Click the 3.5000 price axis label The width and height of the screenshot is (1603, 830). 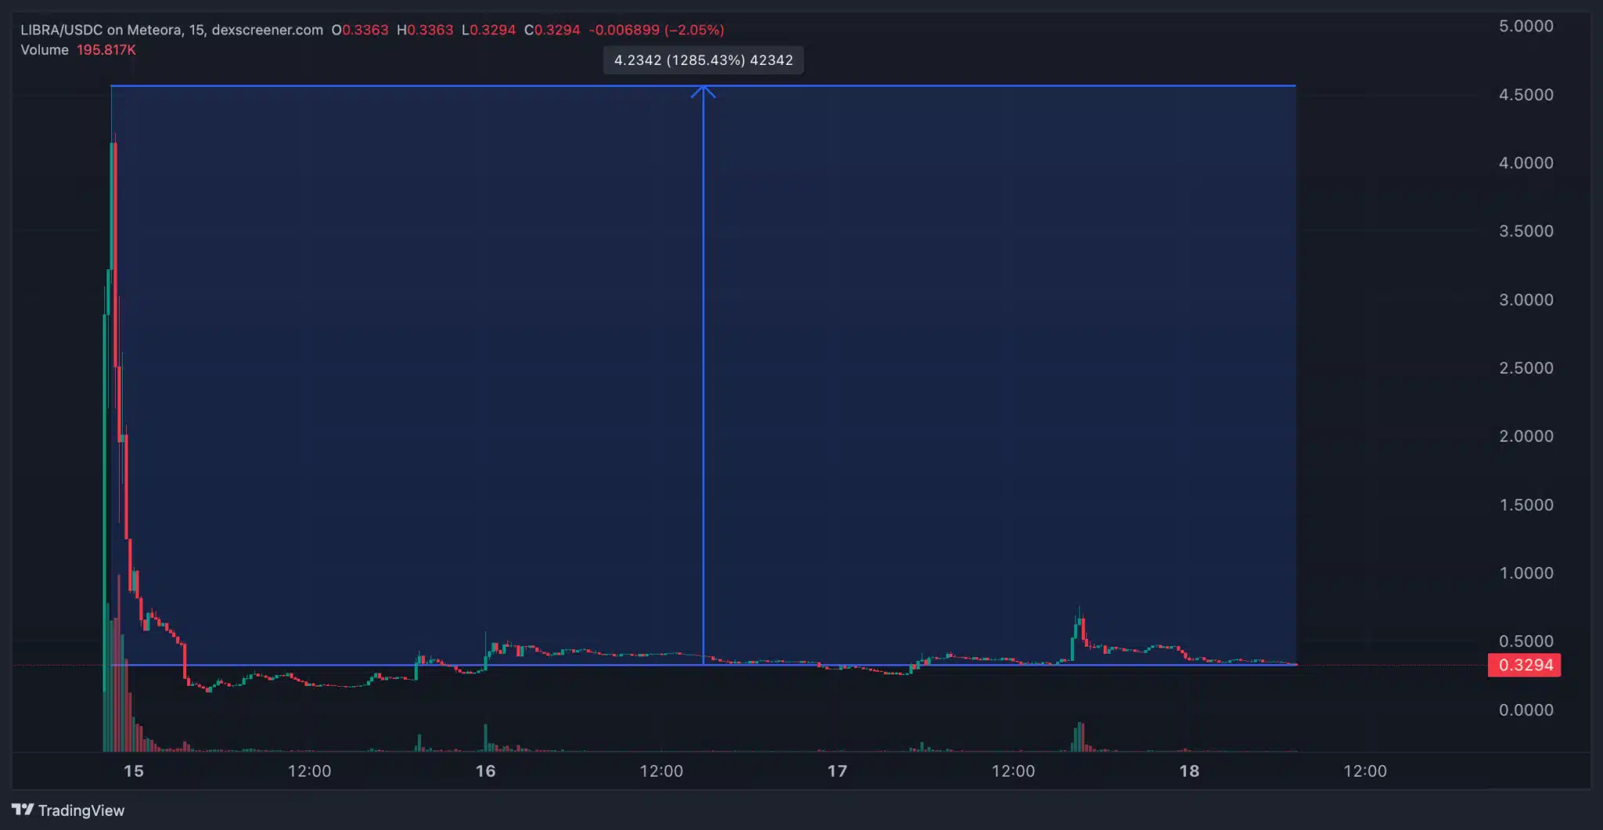(1526, 231)
